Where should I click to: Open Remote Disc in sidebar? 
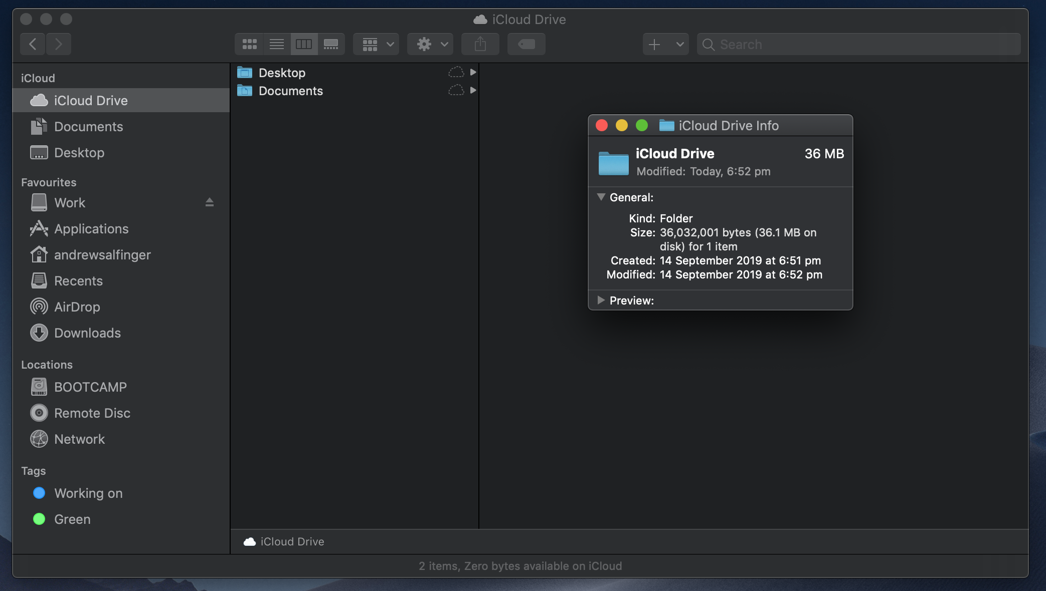point(121,413)
